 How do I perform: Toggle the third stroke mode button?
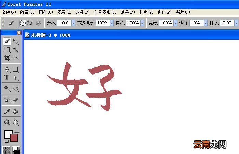click(38, 23)
